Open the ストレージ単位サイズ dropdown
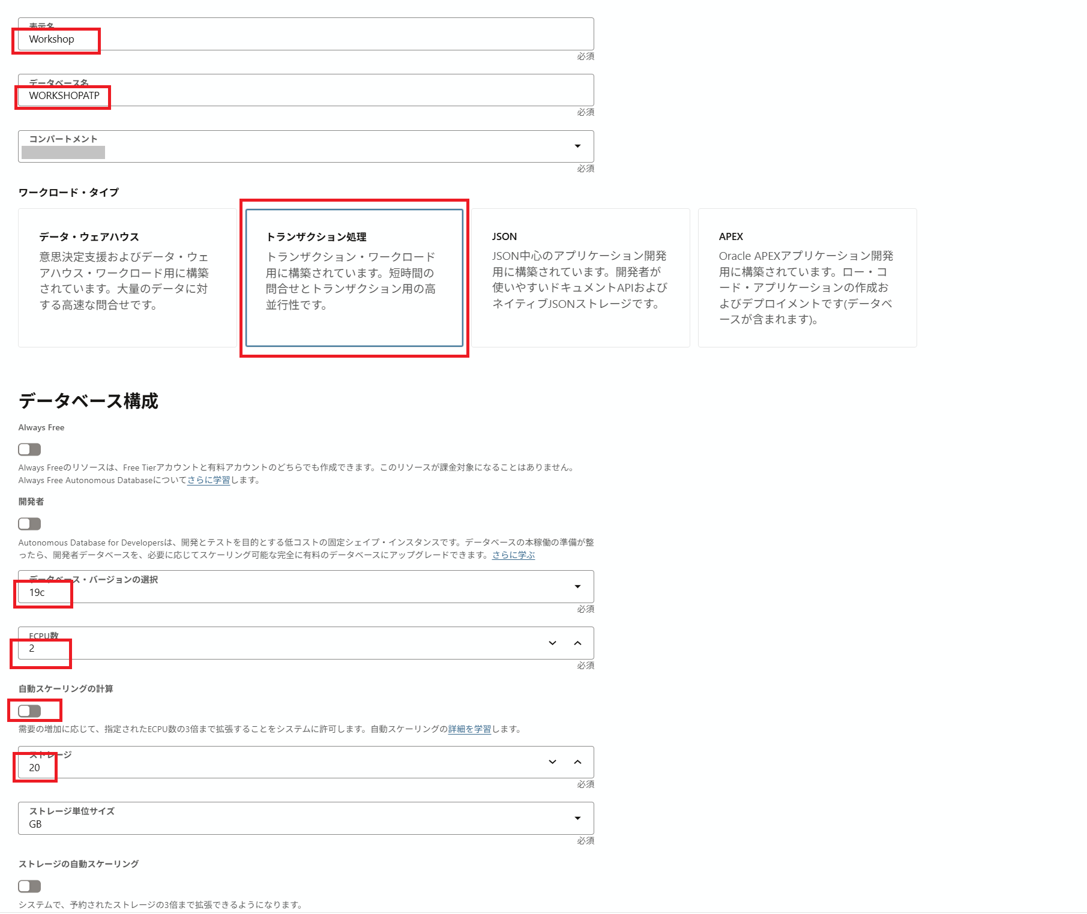 [577, 818]
